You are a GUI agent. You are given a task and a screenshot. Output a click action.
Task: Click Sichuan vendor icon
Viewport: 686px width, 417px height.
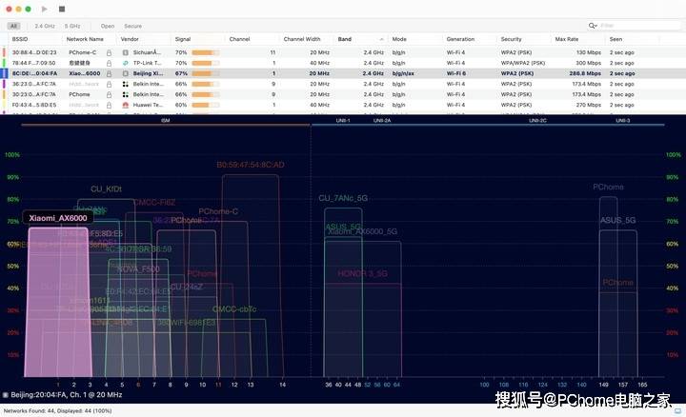click(x=126, y=52)
